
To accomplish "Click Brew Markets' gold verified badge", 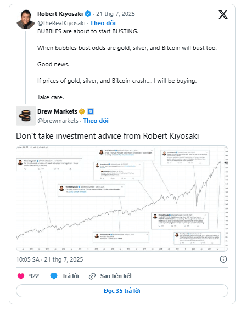I will click(x=82, y=111).
